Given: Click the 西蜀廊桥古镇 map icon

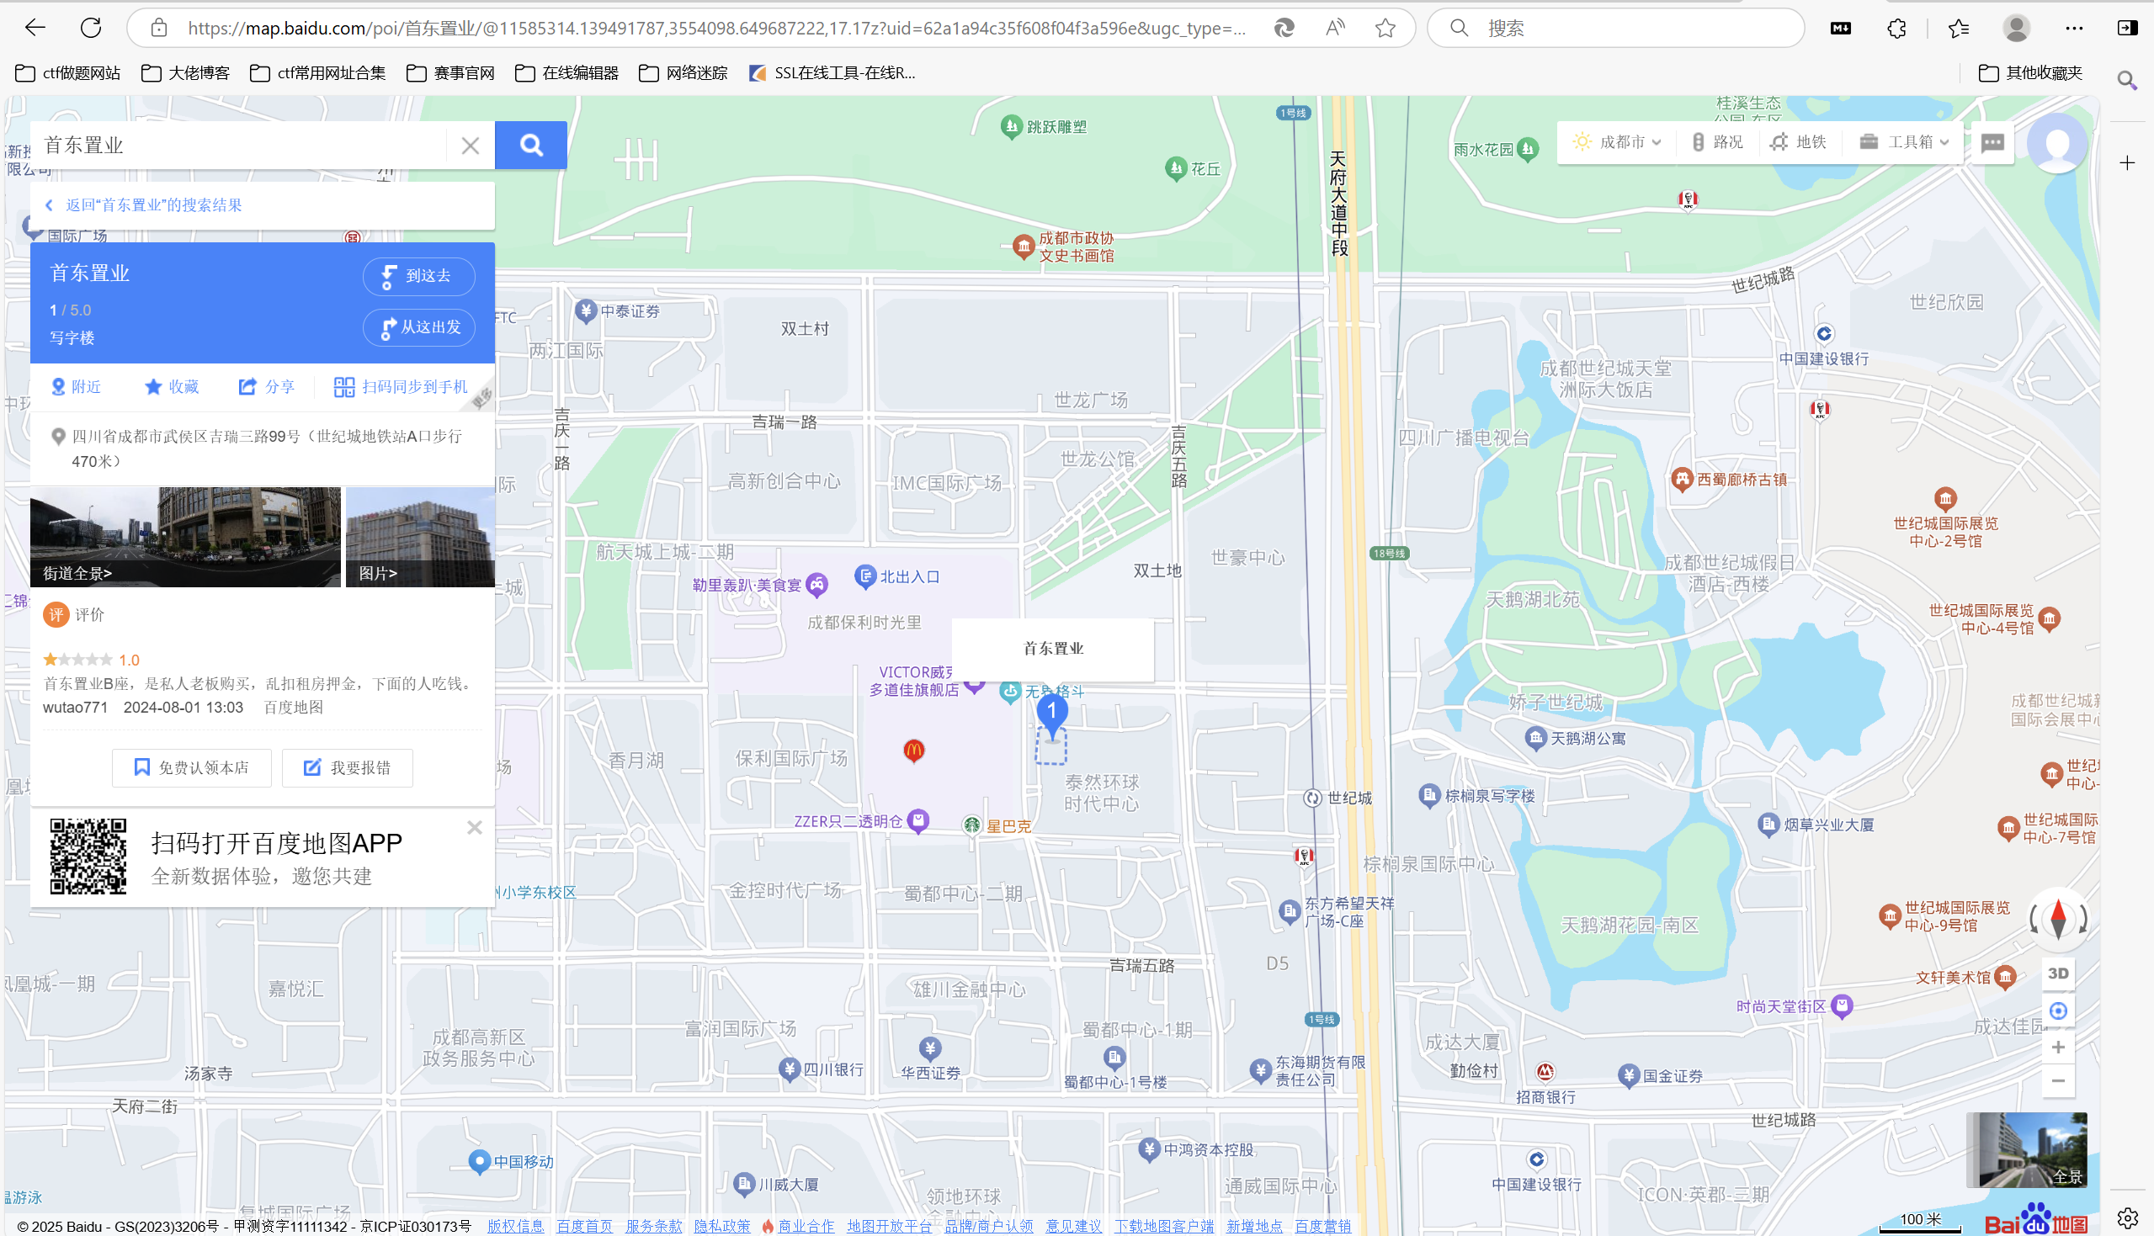Looking at the screenshot, I should [1682, 479].
